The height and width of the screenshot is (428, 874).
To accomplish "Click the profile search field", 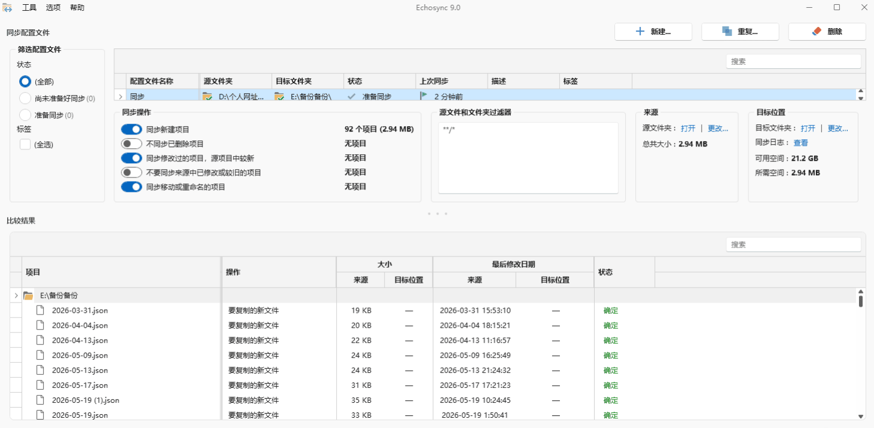I will [793, 62].
